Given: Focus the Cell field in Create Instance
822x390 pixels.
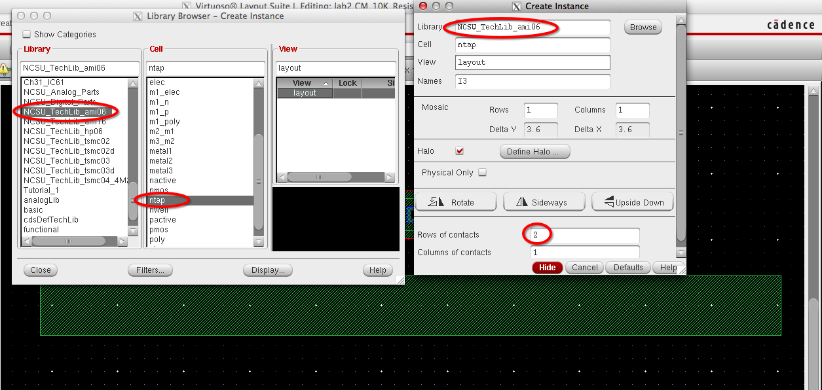Looking at the screenshot, I should tap(532, 45).
